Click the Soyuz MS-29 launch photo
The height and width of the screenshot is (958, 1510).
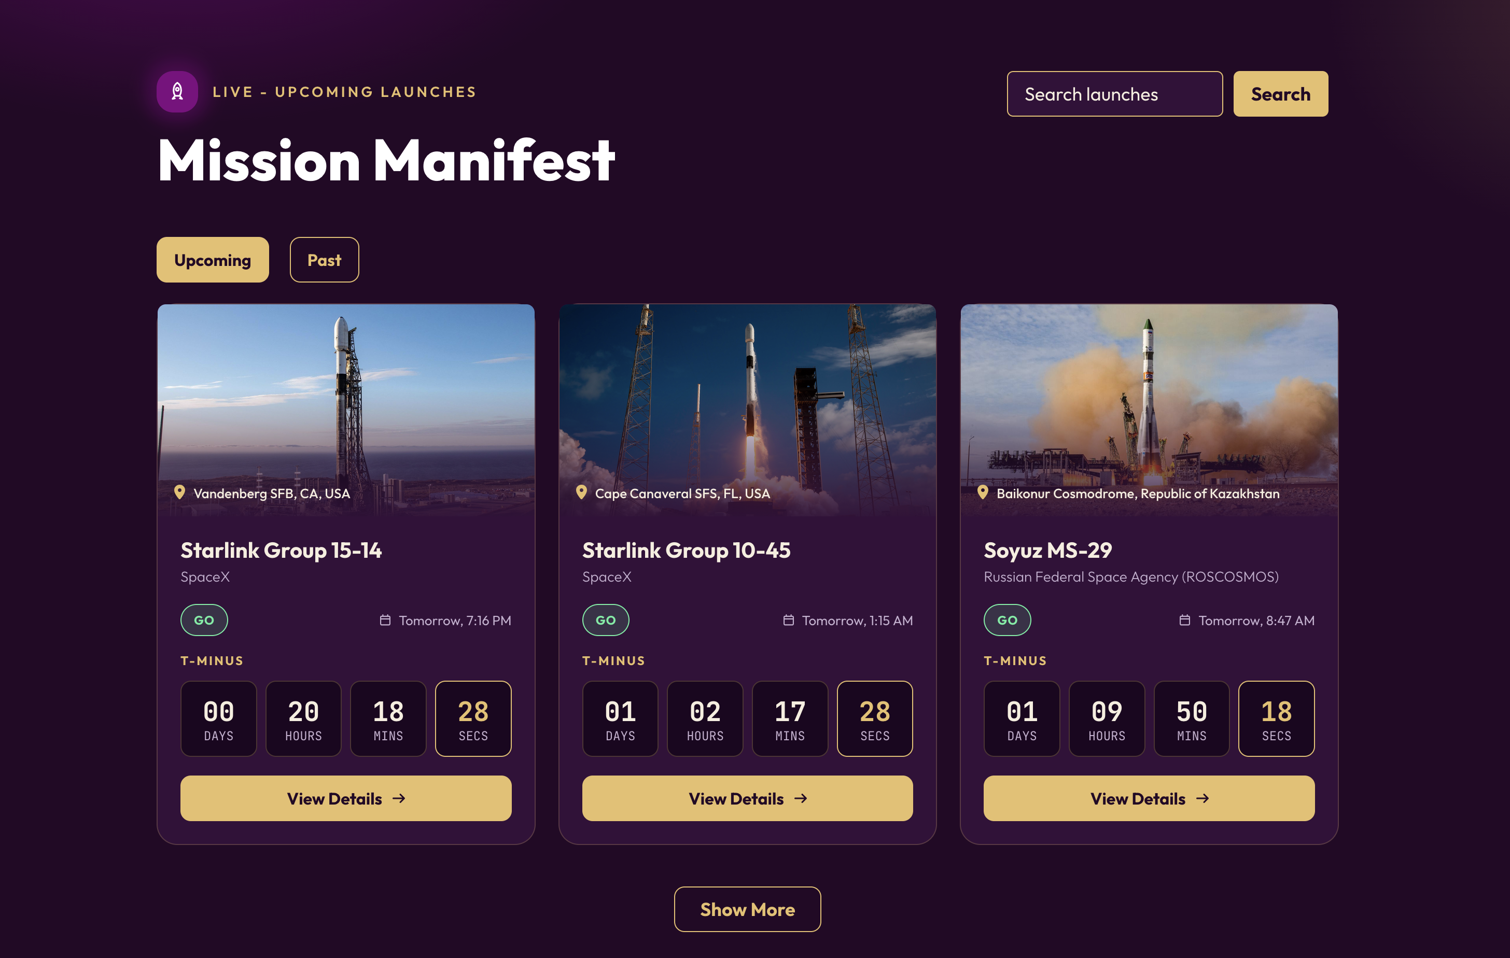tap(1149, 410)
